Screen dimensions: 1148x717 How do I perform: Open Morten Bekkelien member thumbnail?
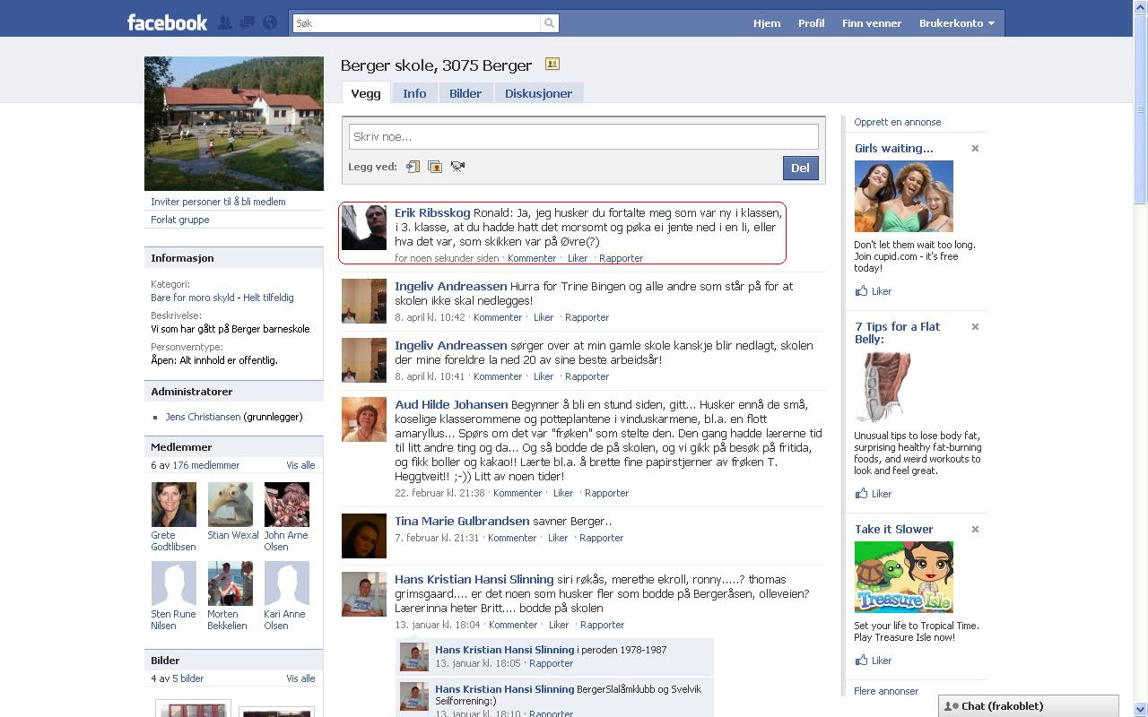230,583
